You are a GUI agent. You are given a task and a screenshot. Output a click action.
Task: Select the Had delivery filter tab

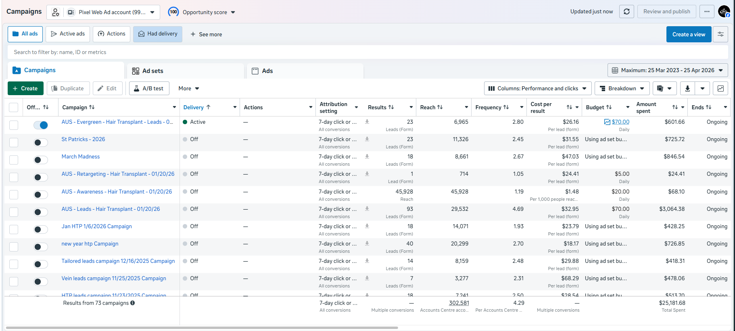point(158,34)
